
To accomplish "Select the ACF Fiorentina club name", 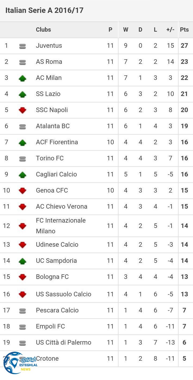I will (x=57, y=142).
